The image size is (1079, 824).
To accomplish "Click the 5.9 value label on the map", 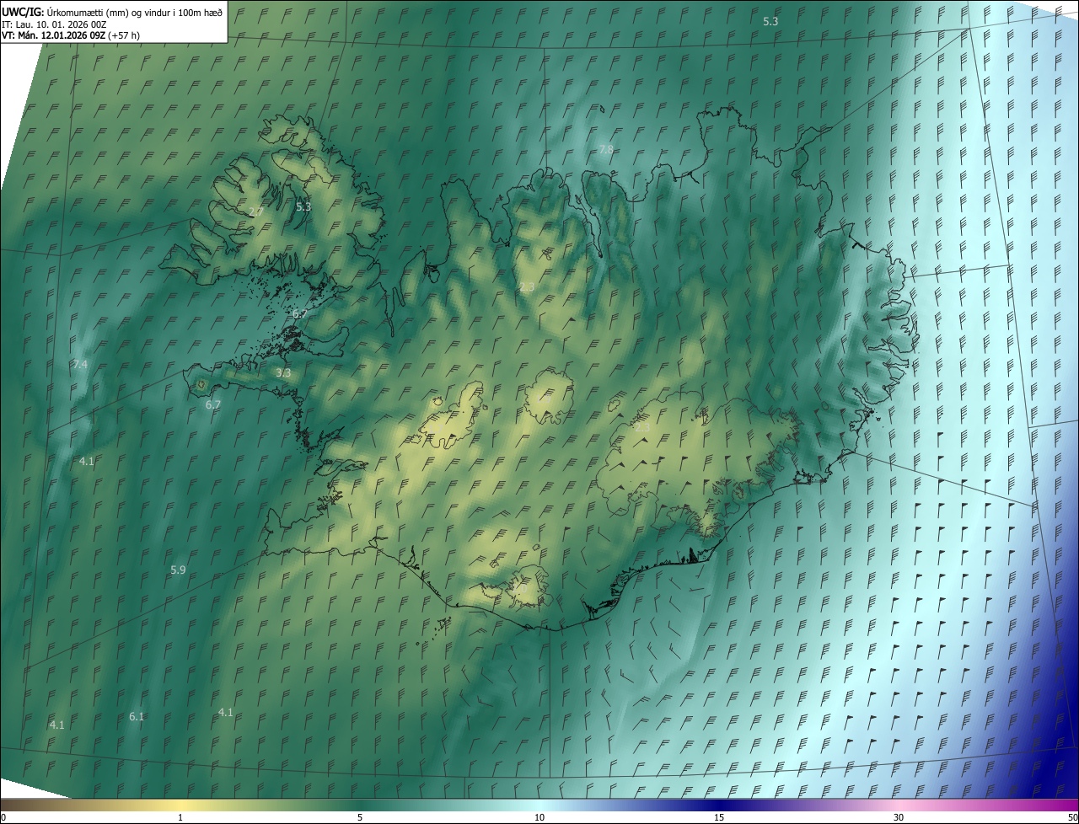I will (x=178, y=570).
